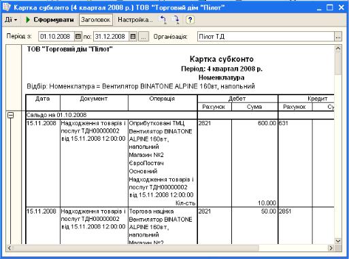Click the Картка субконто report title
Image resolution: width=349 pixels, height=259 pixels.
pyautogui.click(x=222, y=59)
